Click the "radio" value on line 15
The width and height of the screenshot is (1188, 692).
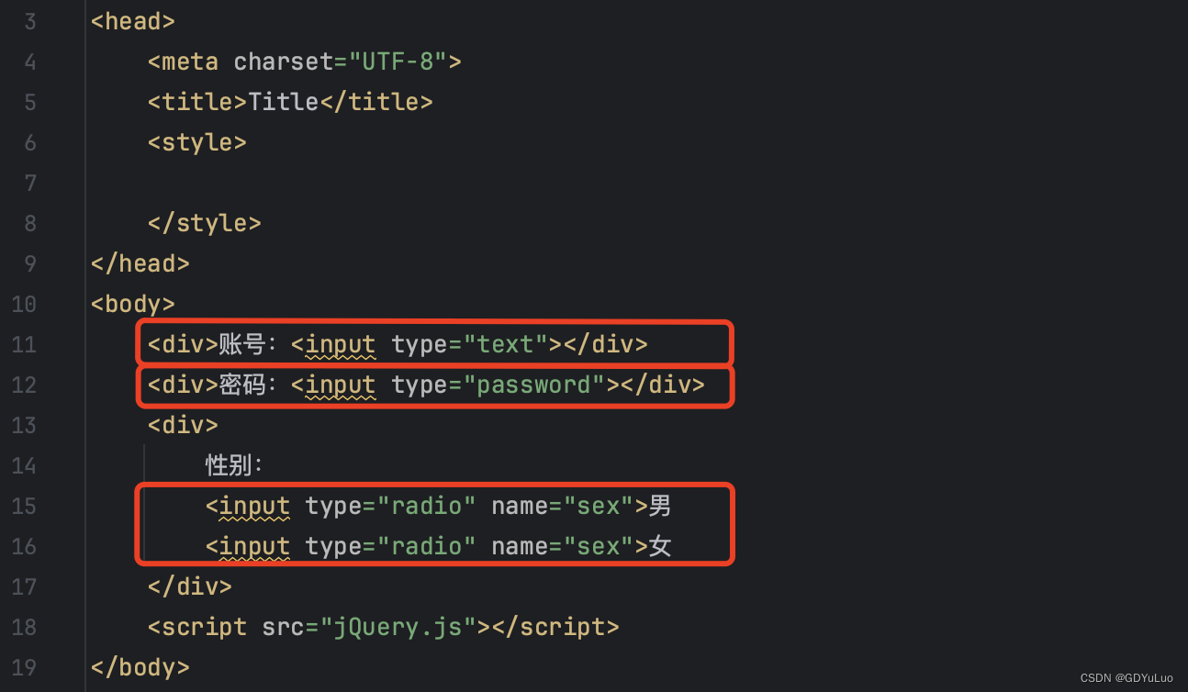pyautogui.click(x=426, y=506)
